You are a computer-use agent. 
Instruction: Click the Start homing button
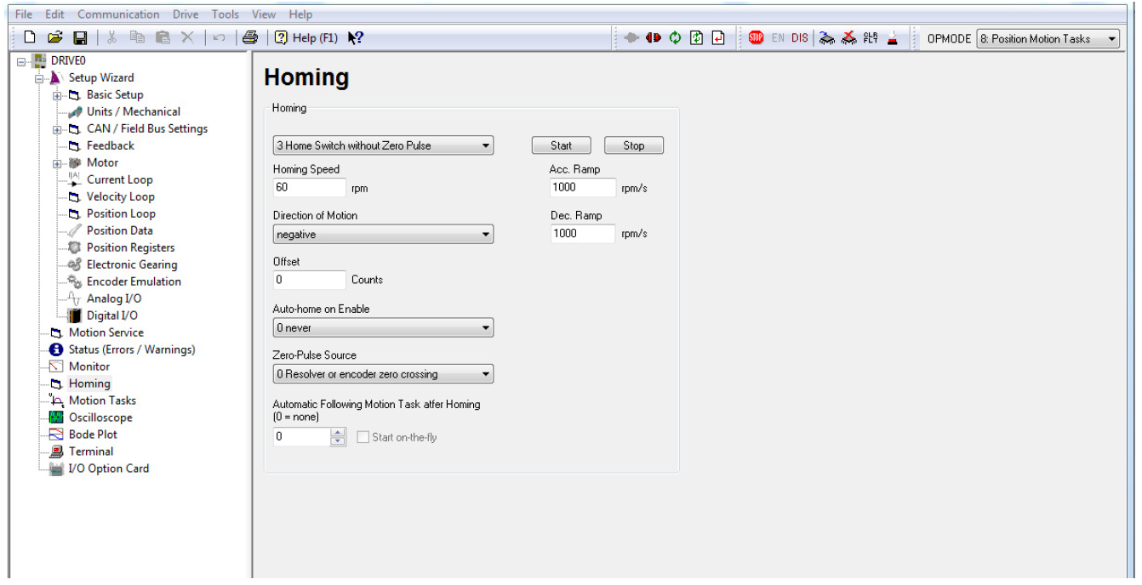(x=562, y=145)
